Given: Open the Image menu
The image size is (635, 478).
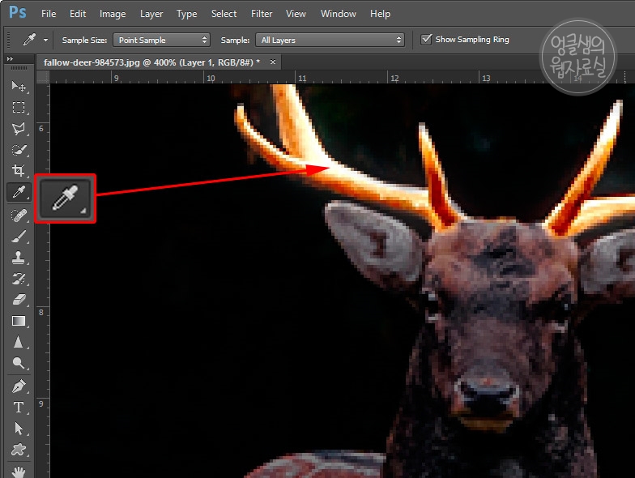Looking at the screenshot, I should (113, 14).
